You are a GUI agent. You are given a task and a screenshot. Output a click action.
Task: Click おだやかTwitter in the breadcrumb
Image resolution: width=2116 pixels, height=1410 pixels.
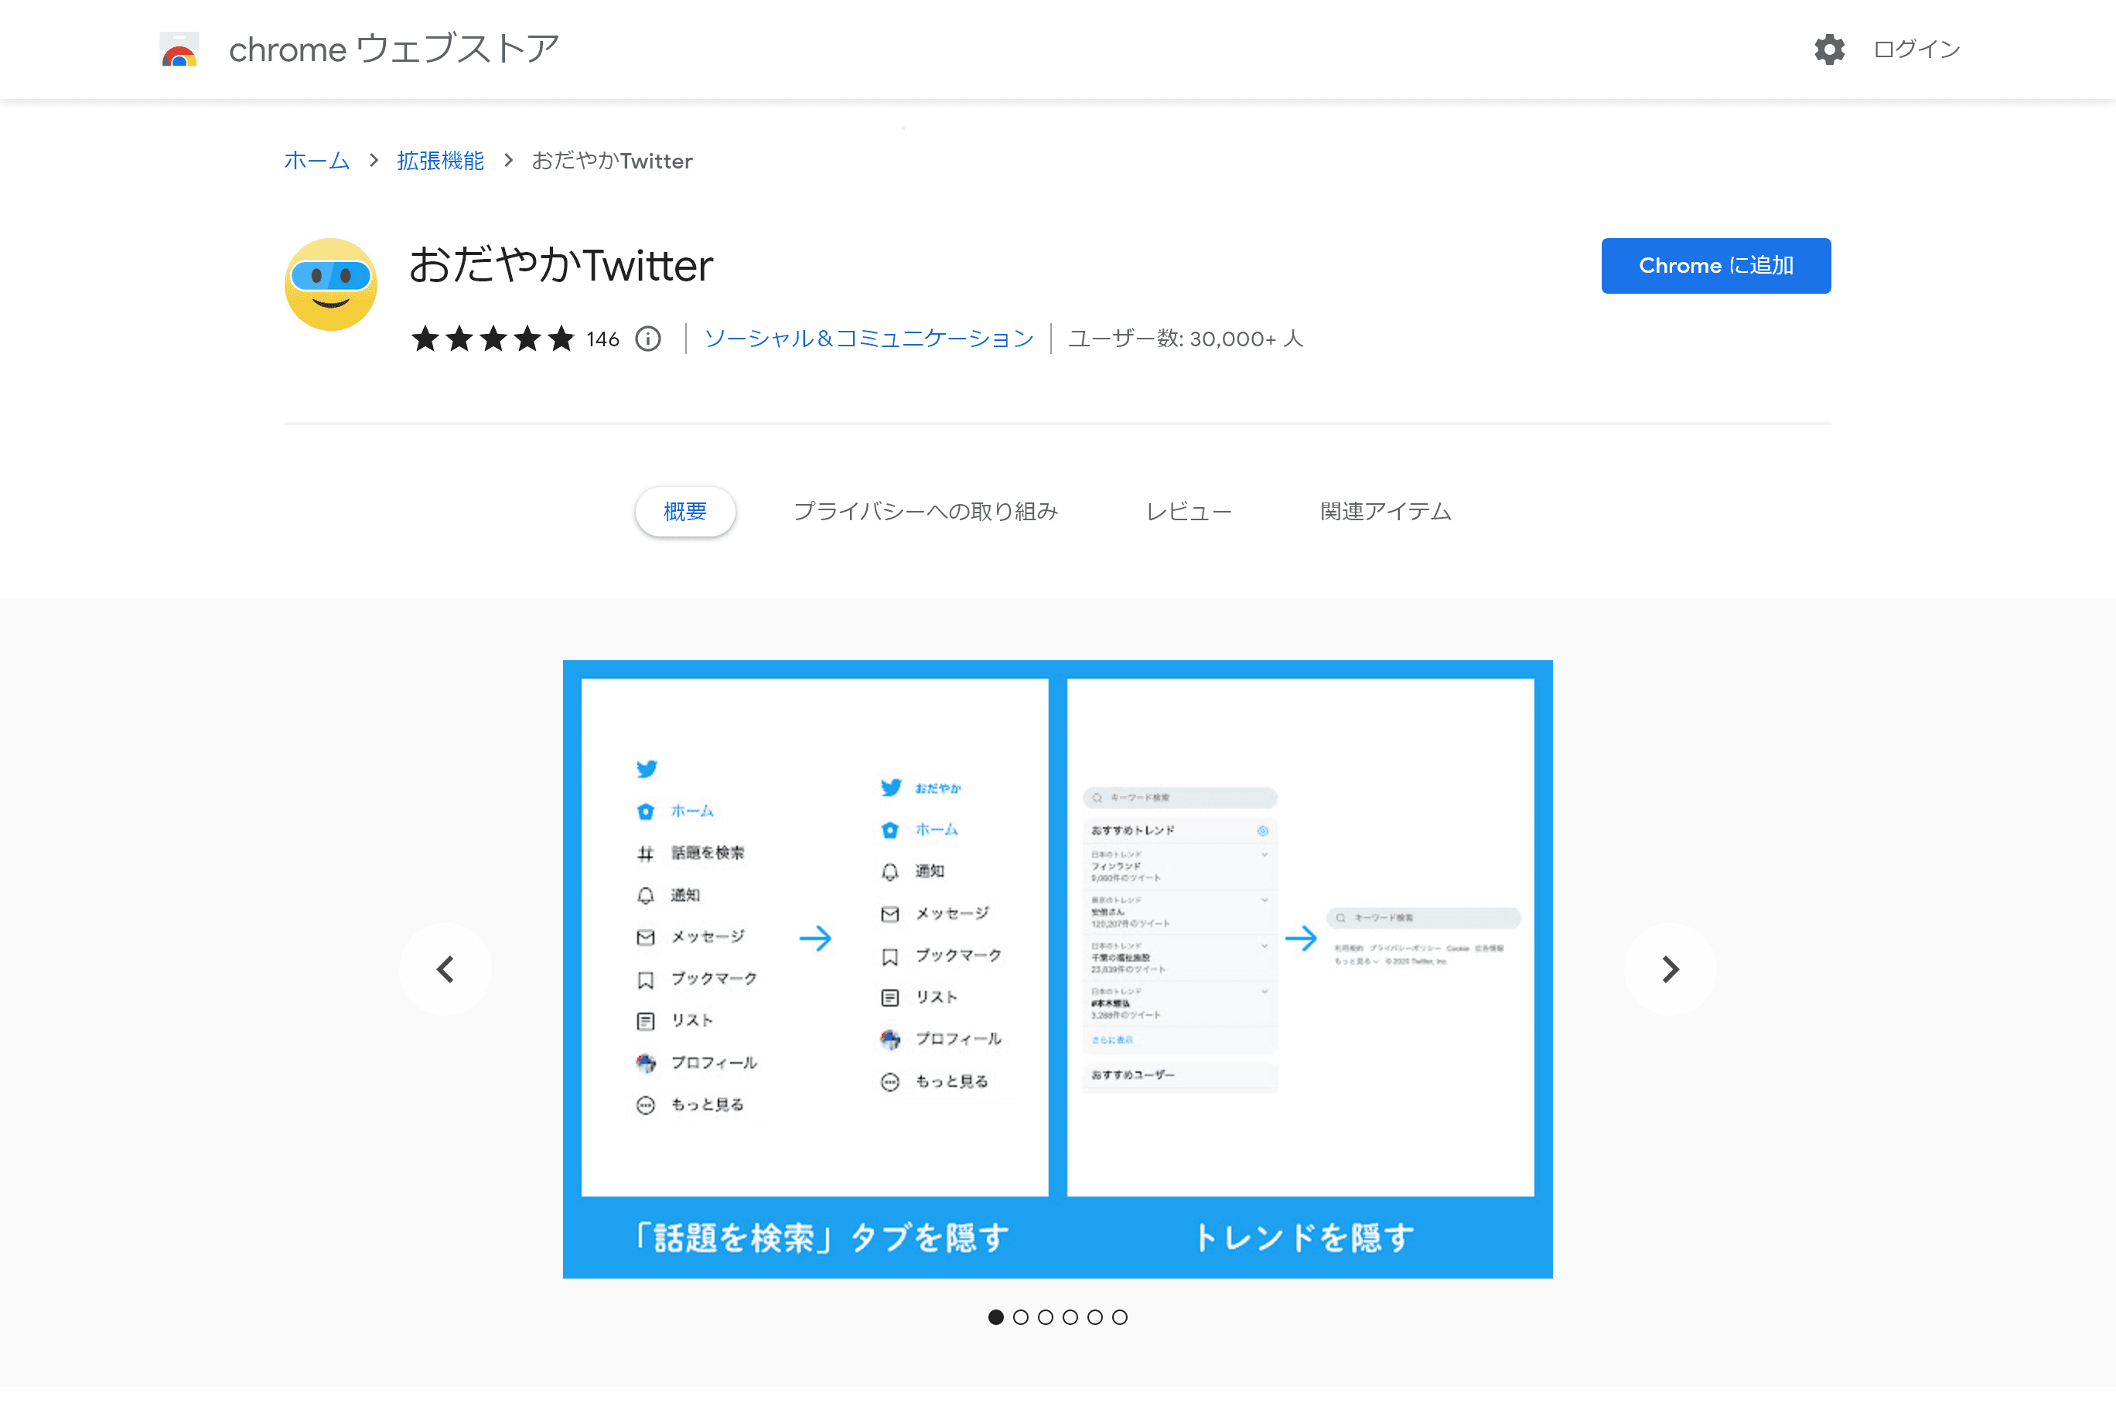click(x=612, y=161)
